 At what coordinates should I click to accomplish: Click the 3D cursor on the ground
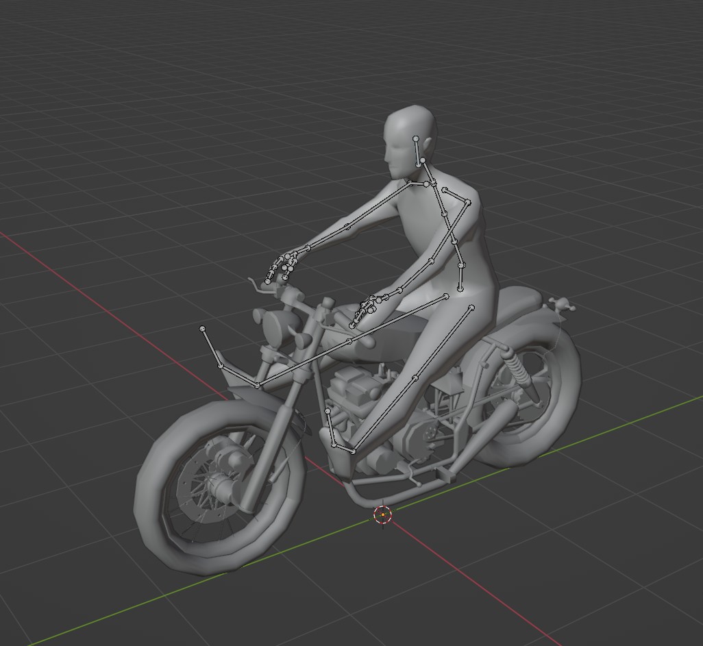point(382,515)
